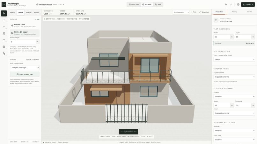Image resolution: width=257 pixels, height=144 pixels.
Task: Click the plot Length input field
Action: (x=243, y=37)
